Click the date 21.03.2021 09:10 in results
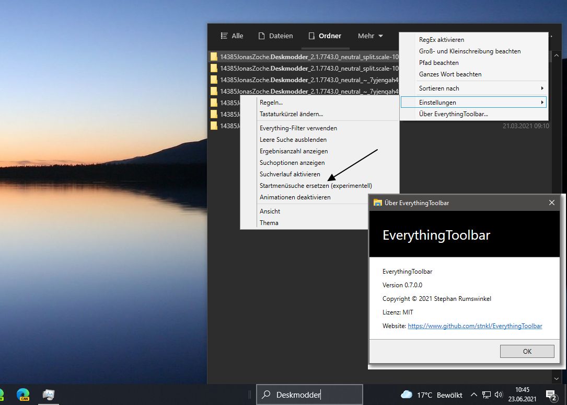The image size is (567, 405). click(x=526, y=126)
